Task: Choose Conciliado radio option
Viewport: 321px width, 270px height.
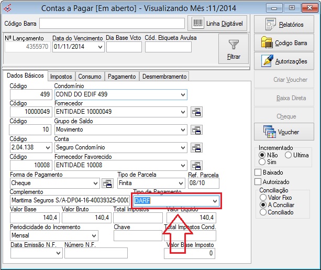Action: [263, 212]
